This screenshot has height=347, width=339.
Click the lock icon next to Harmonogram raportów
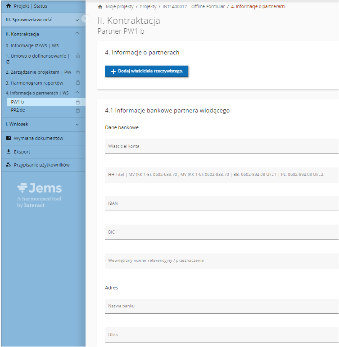[x=78, y=82]
